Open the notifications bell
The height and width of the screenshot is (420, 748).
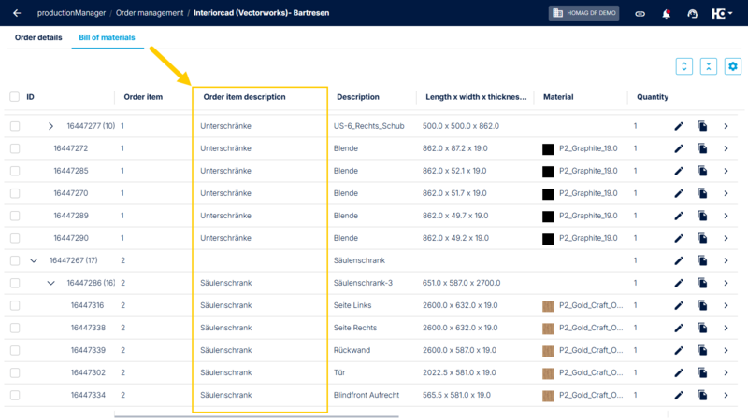pos(667,13)
